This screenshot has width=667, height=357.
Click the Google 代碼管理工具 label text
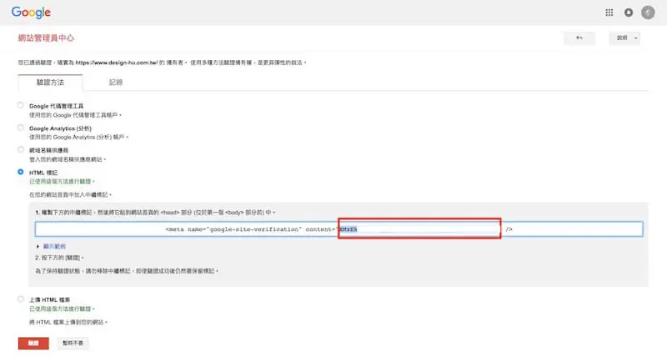point(56,106)
